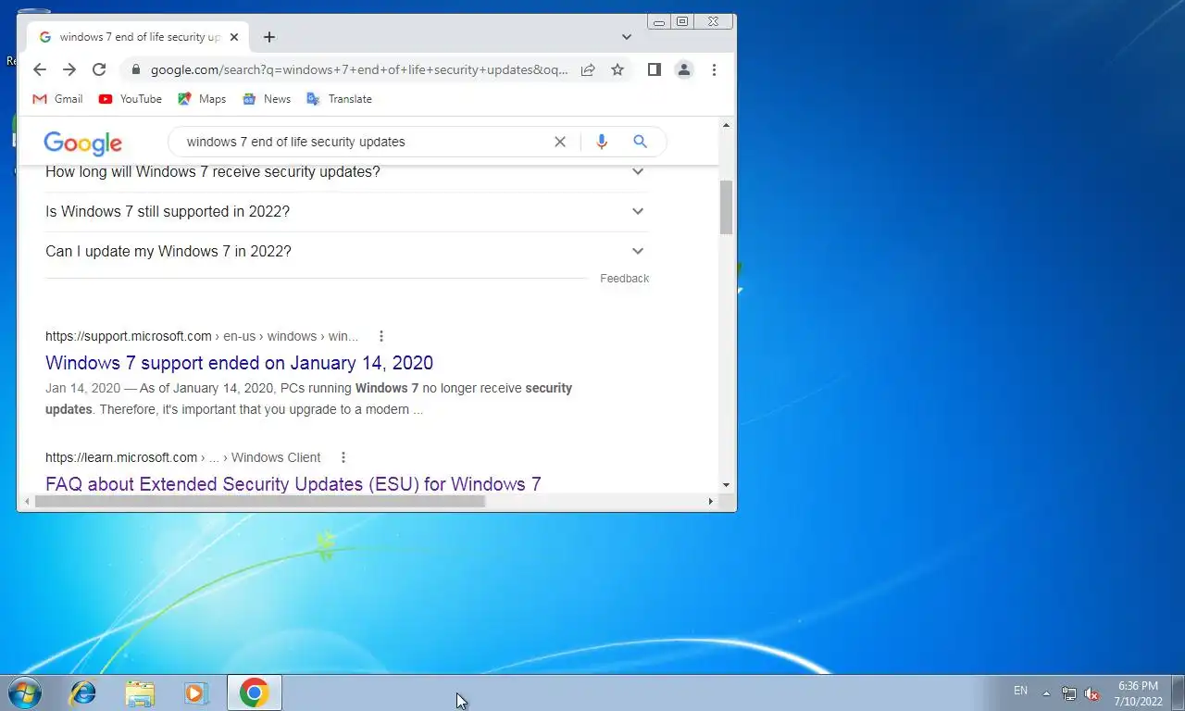Click the learn.microsoft.com result URL
1185x711 pixels.
(183, 457)
